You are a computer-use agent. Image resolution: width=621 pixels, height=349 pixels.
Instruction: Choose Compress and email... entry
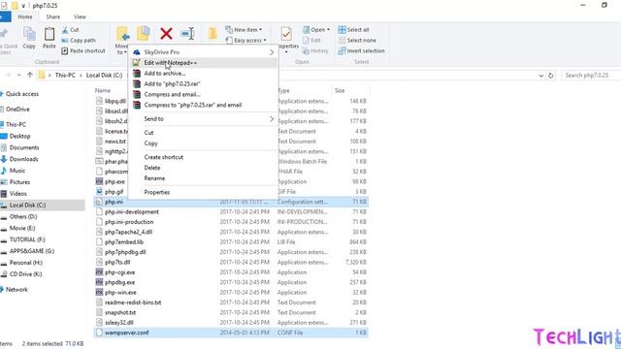204,95
